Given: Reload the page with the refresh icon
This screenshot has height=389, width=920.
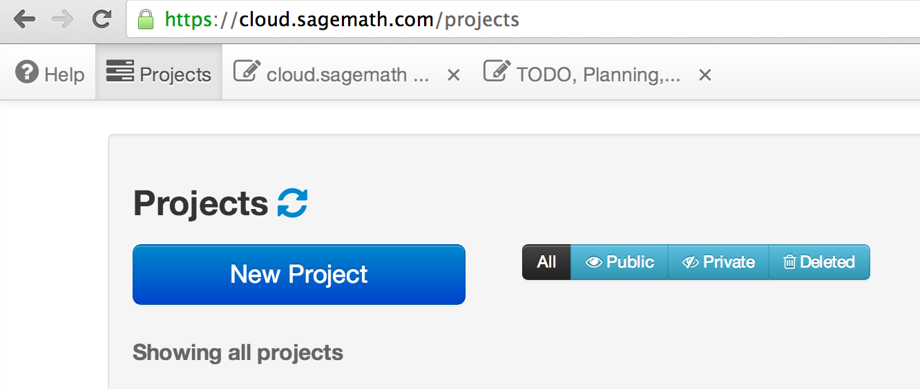Looking at the screenshot, I should [102, 19].
